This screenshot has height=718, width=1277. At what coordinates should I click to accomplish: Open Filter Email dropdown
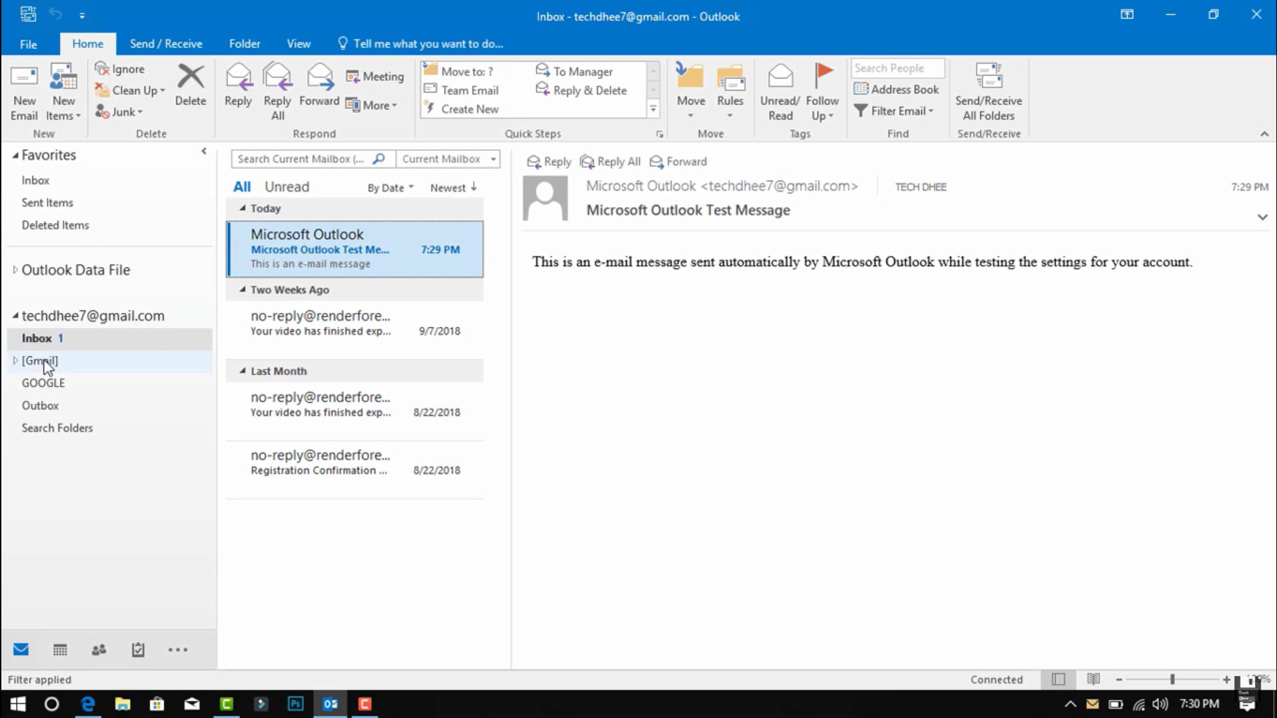click(894, 110)
